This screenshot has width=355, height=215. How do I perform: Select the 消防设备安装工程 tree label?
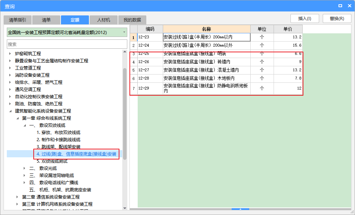(x=32, y=75)
